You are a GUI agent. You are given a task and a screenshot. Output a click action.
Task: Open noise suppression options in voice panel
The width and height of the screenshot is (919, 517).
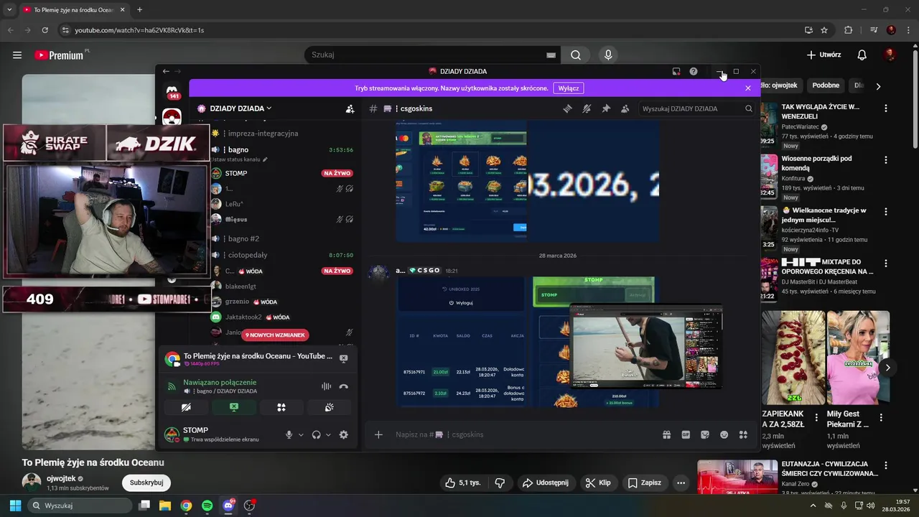pyautogui.click(x=326, y=386)
